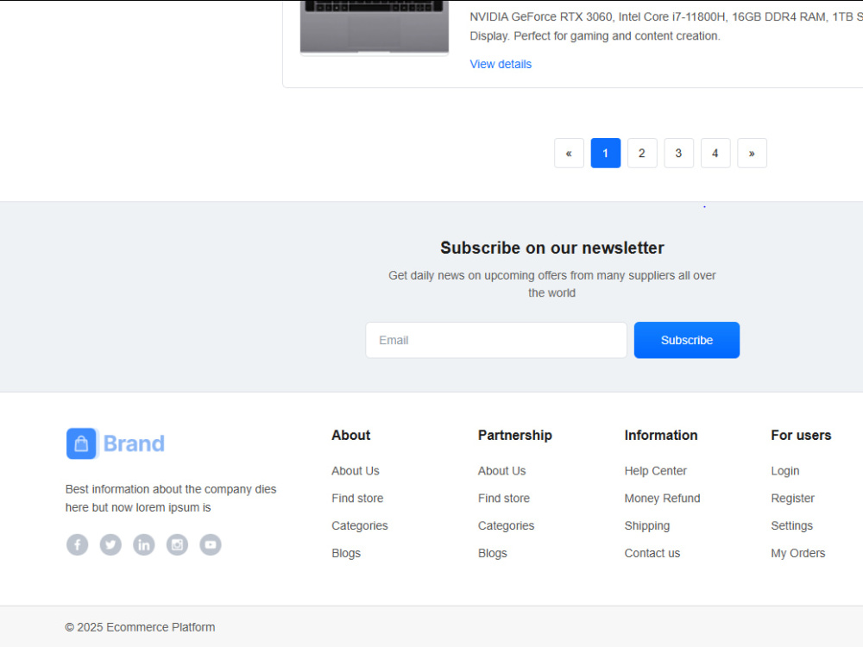863x647 pixels.
Task: Click the 'Partnership' column heading
Action: 514,435
